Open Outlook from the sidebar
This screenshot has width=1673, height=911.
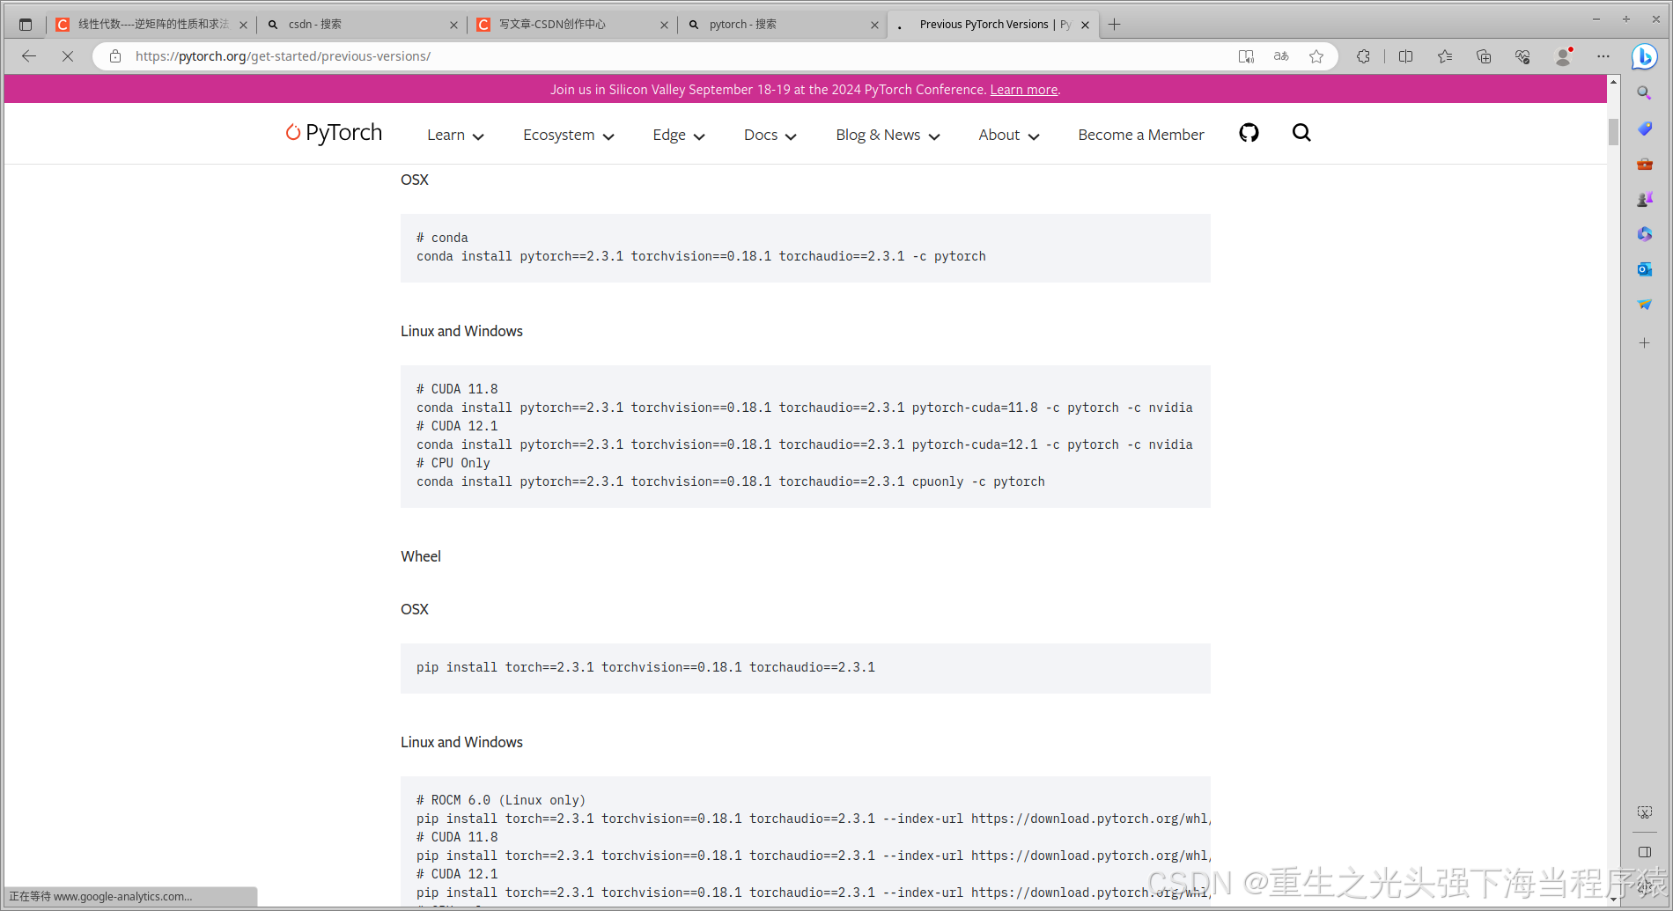1643,269
